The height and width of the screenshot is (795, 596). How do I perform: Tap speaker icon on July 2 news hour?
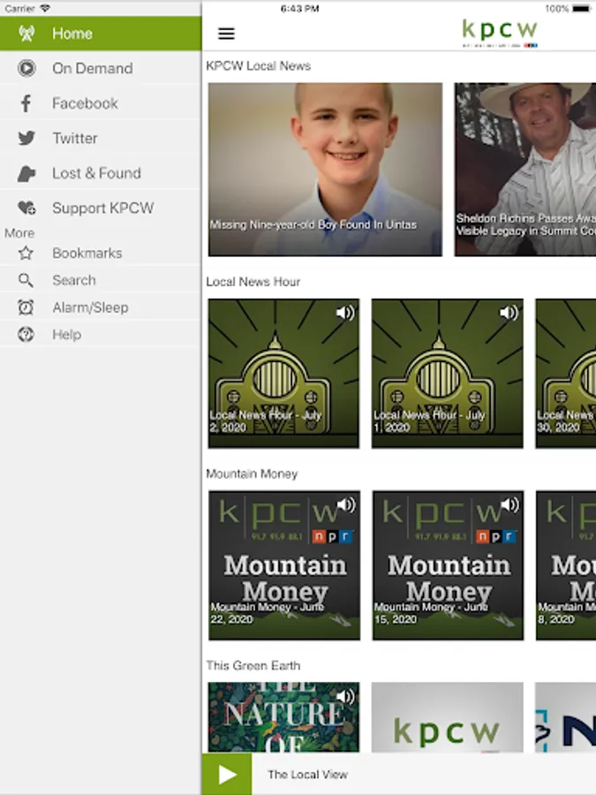[345, 313]
